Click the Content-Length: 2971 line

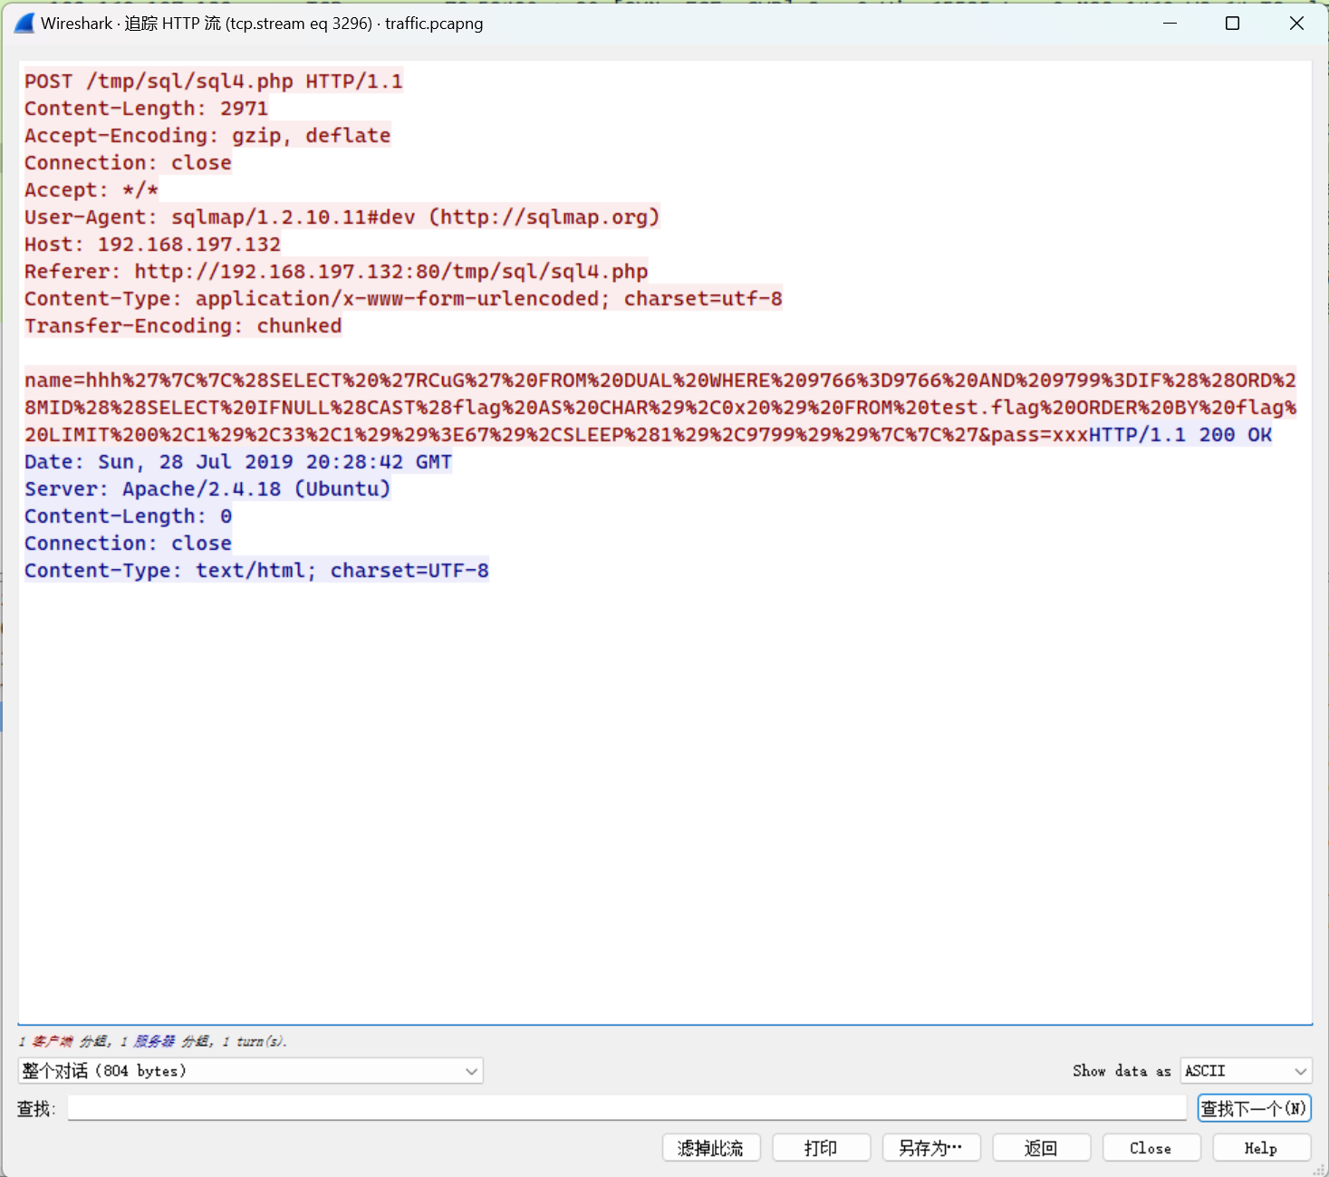click(x=147, y=109)
